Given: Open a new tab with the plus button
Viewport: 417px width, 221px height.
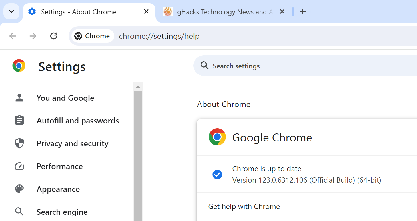Looking at the screenshot, I should (303, 12).
